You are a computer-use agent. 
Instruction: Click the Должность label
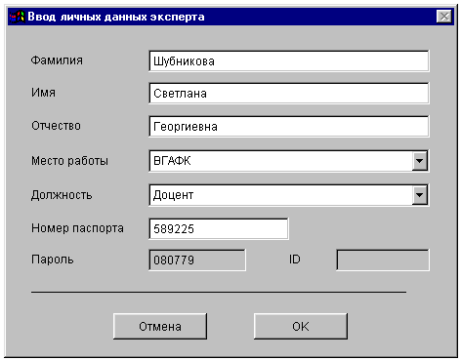click(62, 195)
